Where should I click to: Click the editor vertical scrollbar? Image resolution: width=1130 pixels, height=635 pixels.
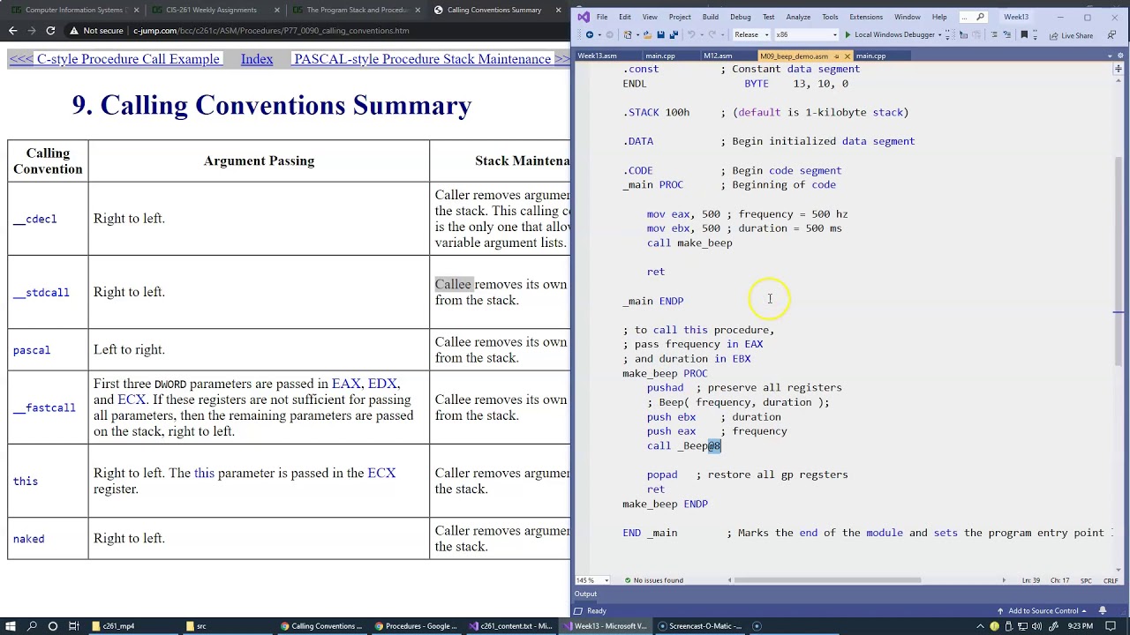point(1119,260)
